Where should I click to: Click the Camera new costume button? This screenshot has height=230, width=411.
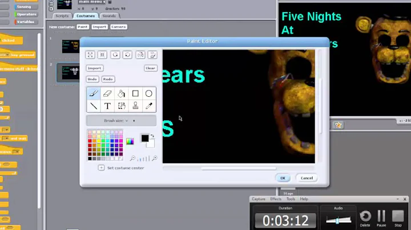[x=119, y=27]
